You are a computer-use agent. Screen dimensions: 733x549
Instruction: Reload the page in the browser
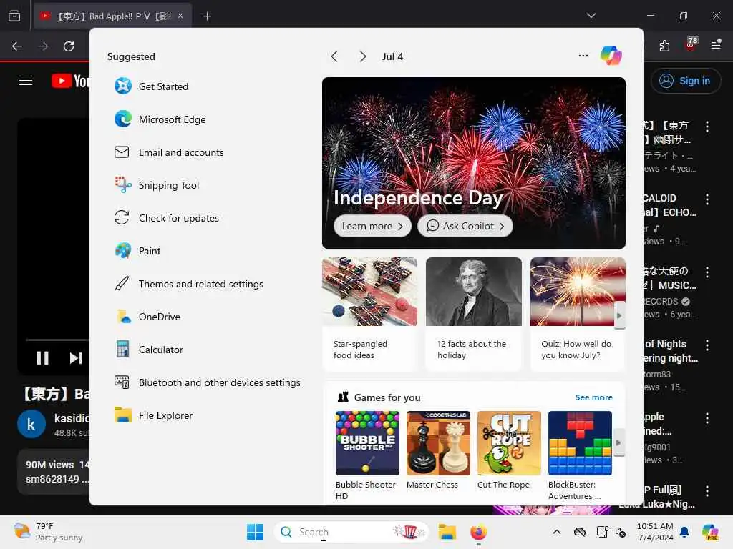(x=69, y=46)
